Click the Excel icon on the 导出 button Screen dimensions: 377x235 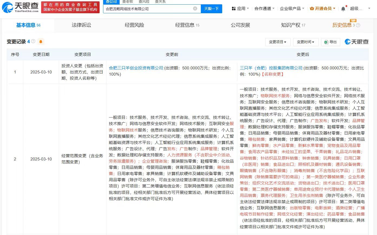point(326,42)
